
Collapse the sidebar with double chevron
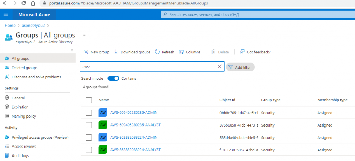click(x=72, y=50)
